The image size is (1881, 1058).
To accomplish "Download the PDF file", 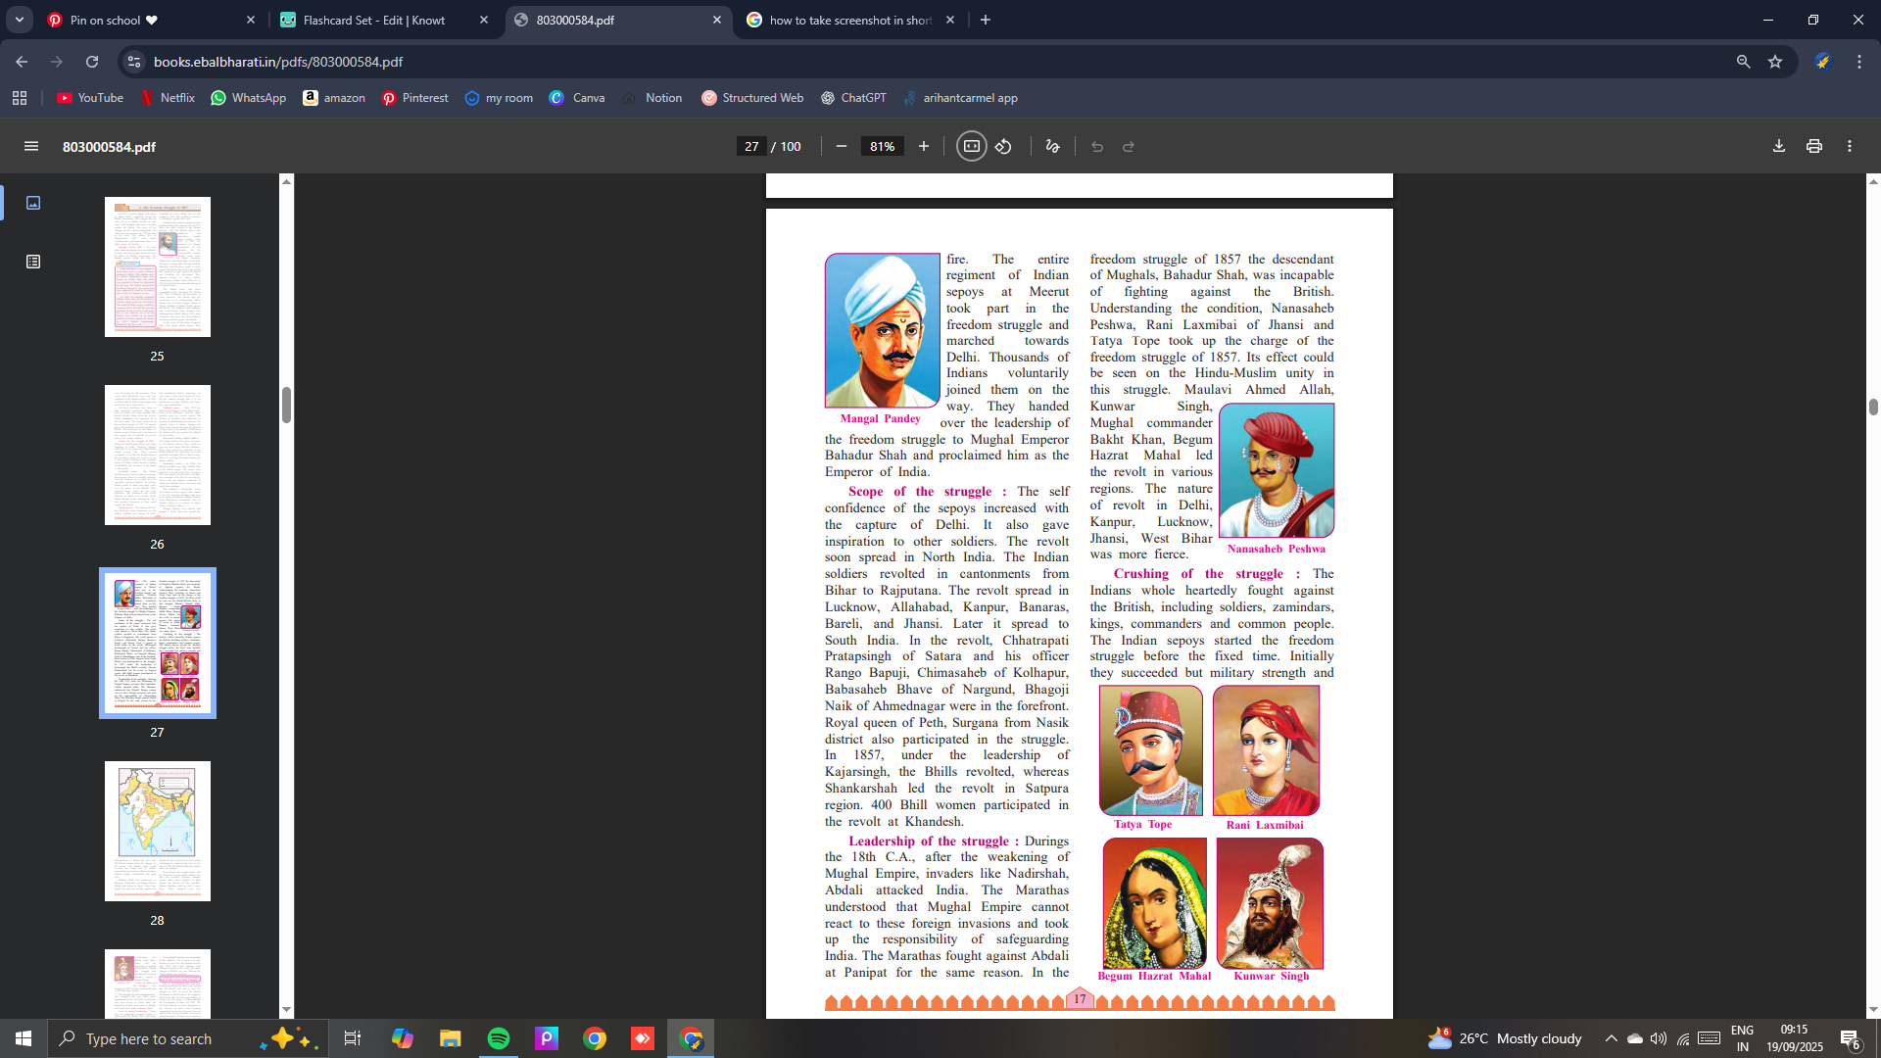I will click(x=1779, y=146).
